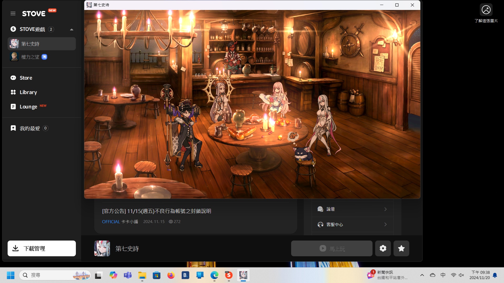The height and width of the screenshot is (283, 504).
Task: Open the OneDrive cloud tray icon
Action: click(433, 275)
